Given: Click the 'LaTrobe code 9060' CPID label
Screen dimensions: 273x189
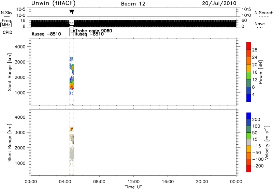Looking at the screenshot, I should tap(91, 31).
